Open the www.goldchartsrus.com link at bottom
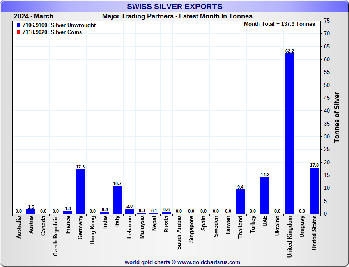The image size is (349, 267). point(209,262)
